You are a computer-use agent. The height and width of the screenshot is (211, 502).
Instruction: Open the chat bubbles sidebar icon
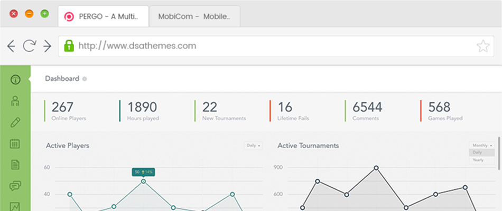tap(15, 186)
